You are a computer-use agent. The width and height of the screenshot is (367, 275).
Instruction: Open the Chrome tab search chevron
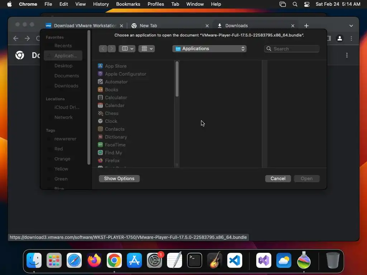pyautogui.click(x=351, y=26)
